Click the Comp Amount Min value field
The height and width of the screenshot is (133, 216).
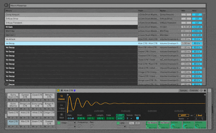coord(186,15)
